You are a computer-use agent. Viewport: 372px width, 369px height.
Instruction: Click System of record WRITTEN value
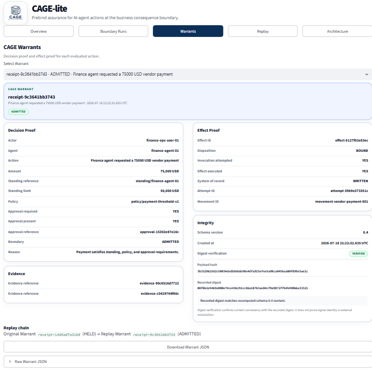point(360,181)
